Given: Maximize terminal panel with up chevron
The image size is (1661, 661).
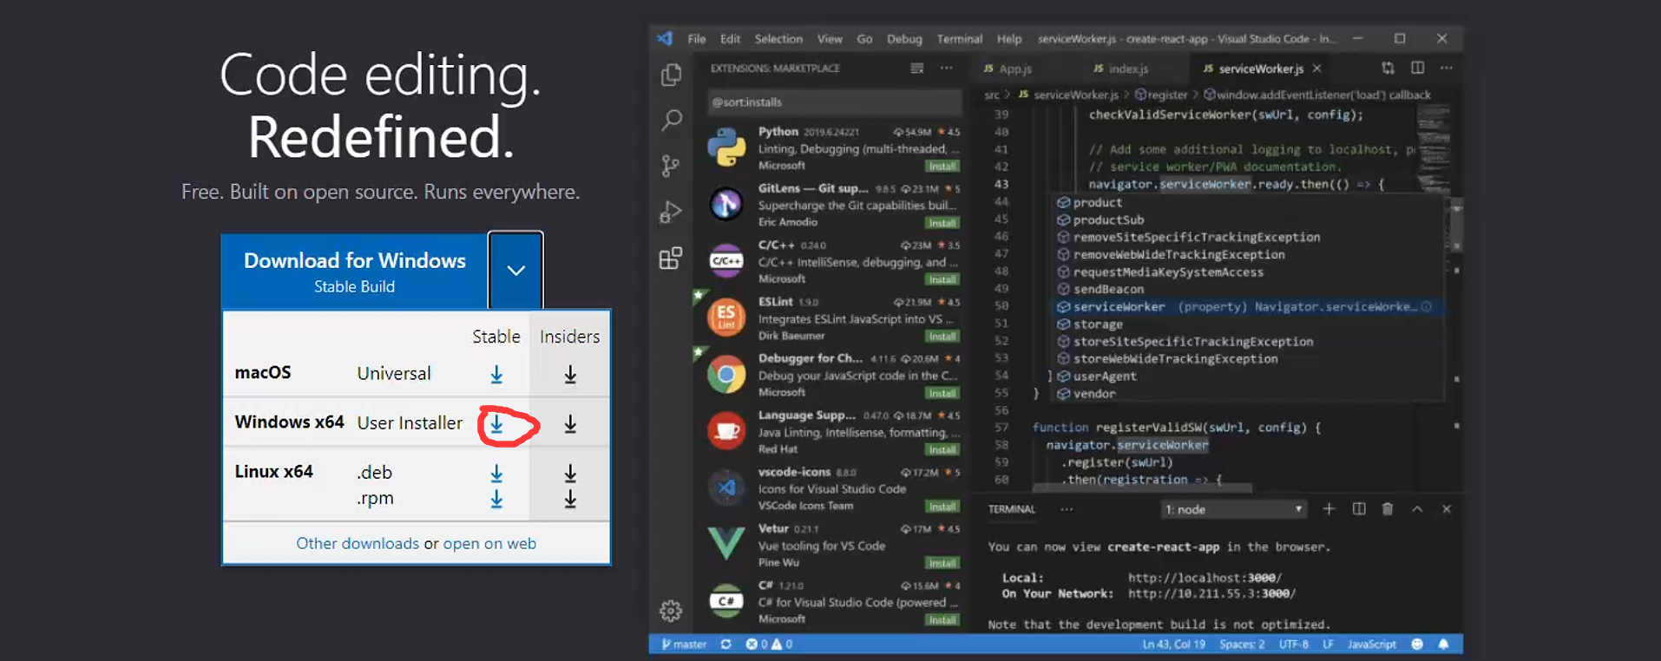Looking at the screenshot, I should click(1417, 509).
